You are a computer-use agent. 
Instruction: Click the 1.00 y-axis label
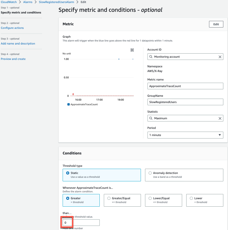click(66, 59)
